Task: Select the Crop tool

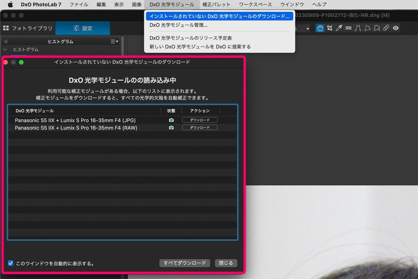Action: coord(330,28)
